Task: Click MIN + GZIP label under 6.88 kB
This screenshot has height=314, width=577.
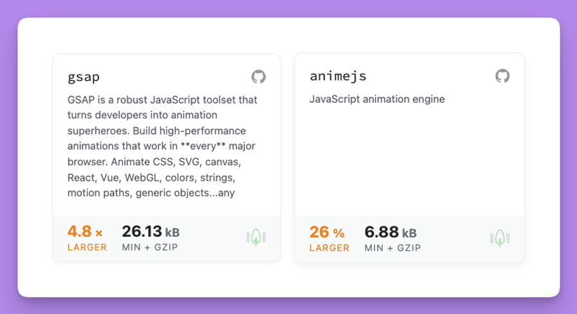Action: pyautogui.click(x=392, y=247)
